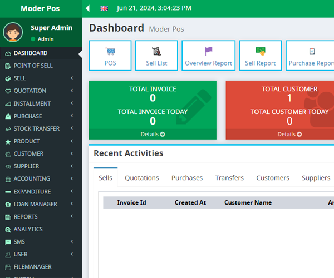The width and height of the screenshot is (334, 278).
Task: Open Filemanager in the sidebar
Action: coord(32,267)
